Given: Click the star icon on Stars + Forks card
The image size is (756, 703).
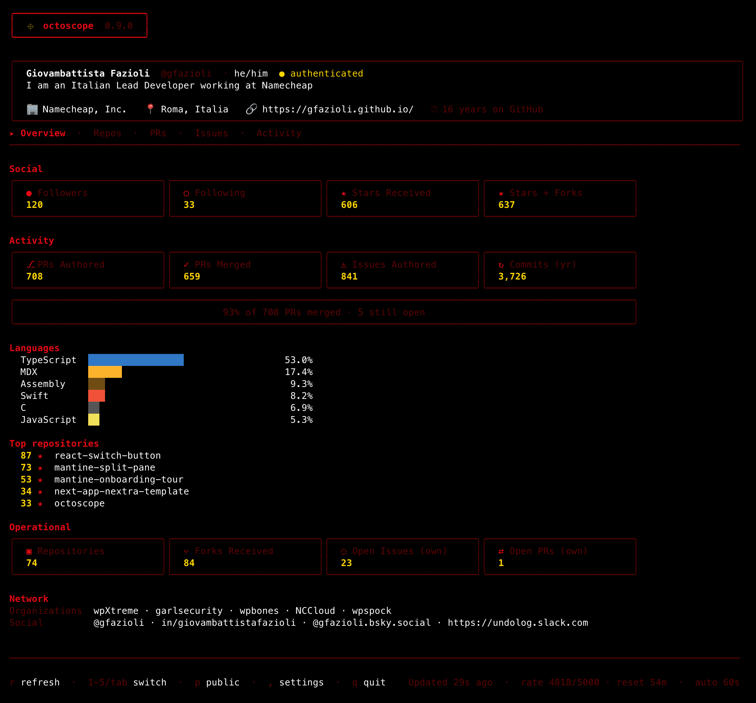Looking at the screenshot, I should tap(501, 193).
